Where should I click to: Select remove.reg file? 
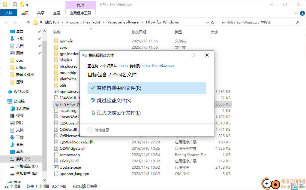click(70, 155)
